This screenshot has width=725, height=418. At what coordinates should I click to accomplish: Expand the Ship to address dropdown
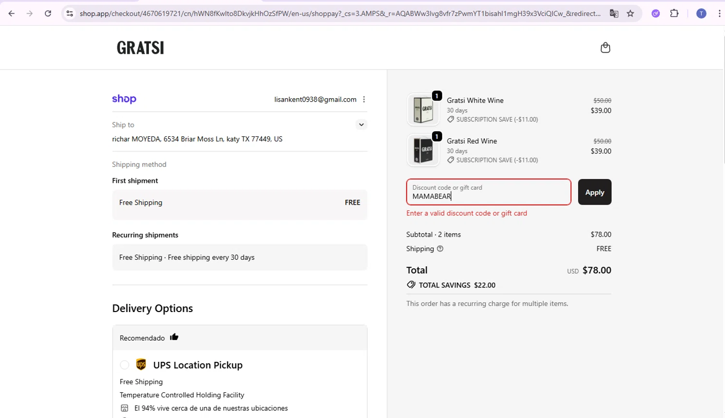[361, 125]
